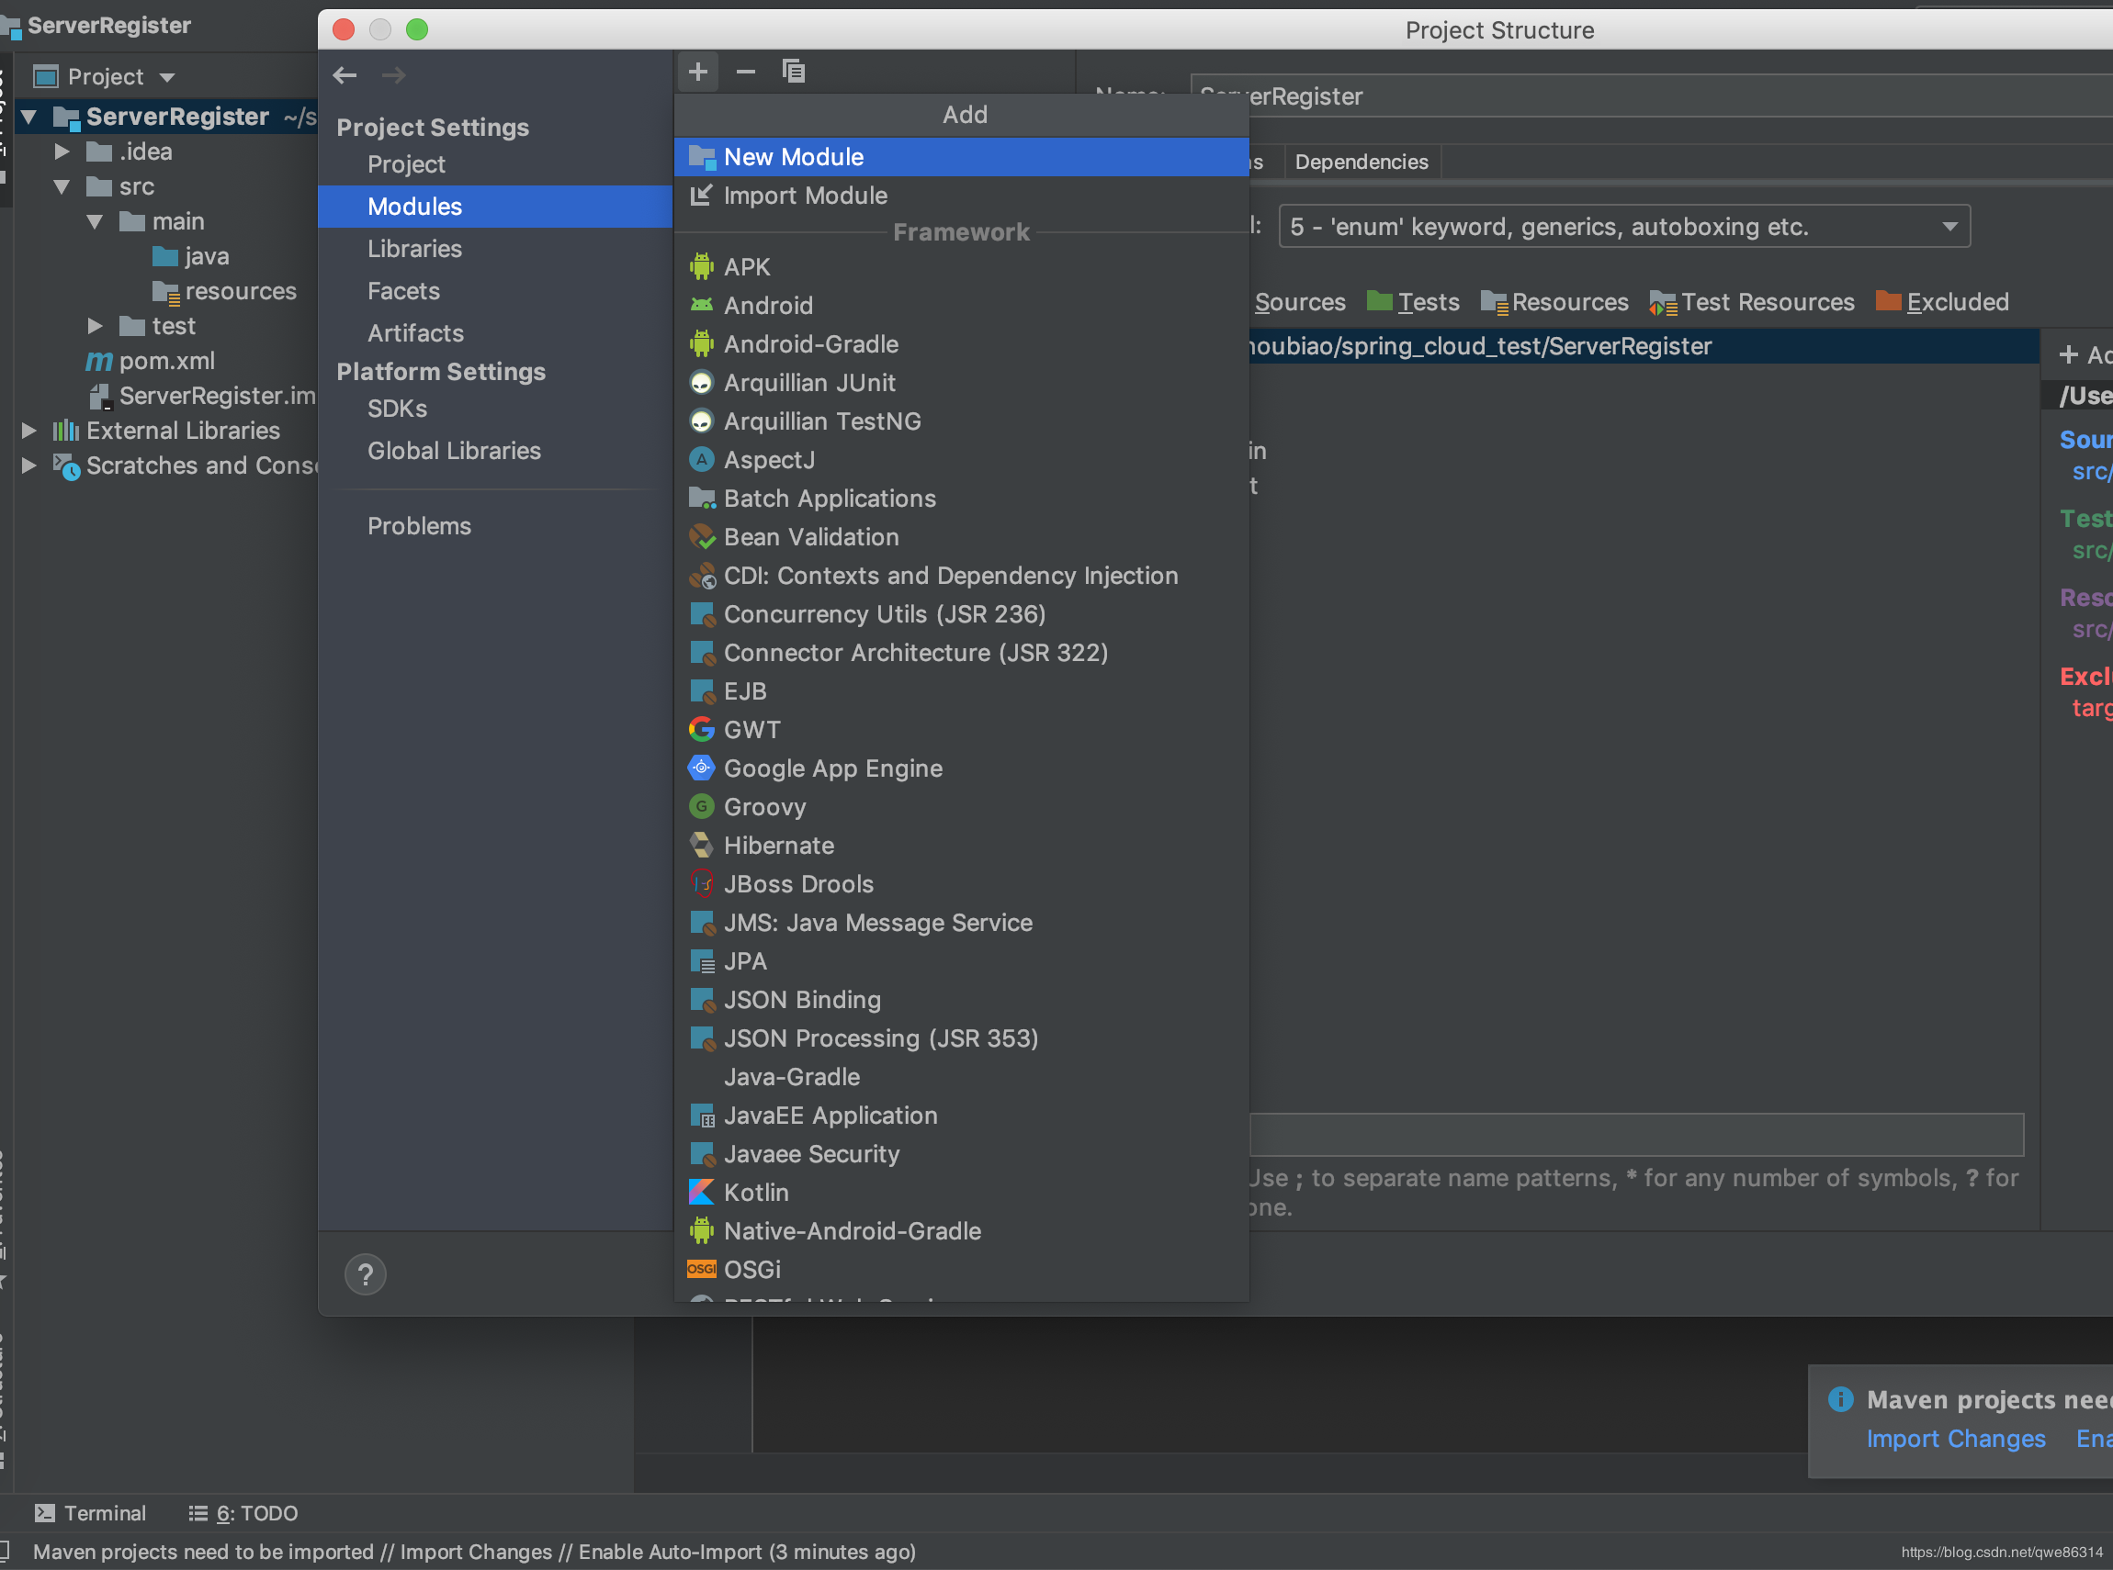Mark as Test Resources folder type
This screenshot has width=2113, height=1570.
pyautogui.click(x=1753, y=302)
